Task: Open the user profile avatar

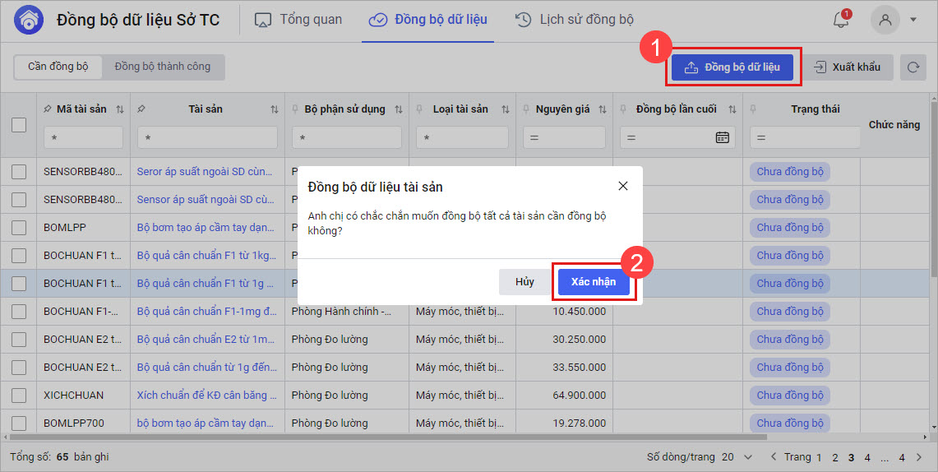Action: point(885,21)
